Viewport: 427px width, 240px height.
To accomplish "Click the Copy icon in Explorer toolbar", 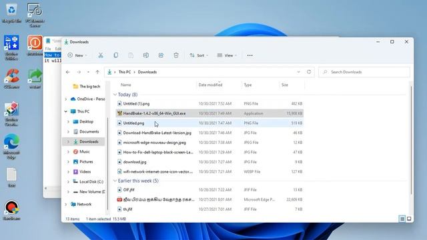I will coord(115,55).
